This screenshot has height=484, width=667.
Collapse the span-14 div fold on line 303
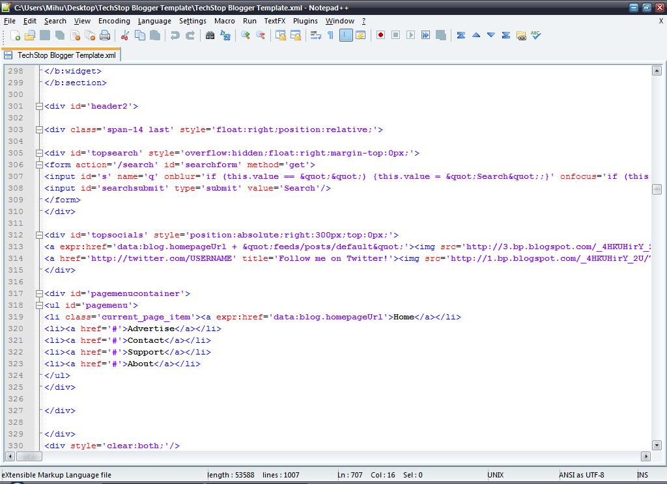39,129
